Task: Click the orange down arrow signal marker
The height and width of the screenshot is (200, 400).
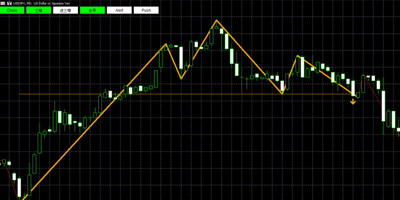Action: (x=353, y=102)
